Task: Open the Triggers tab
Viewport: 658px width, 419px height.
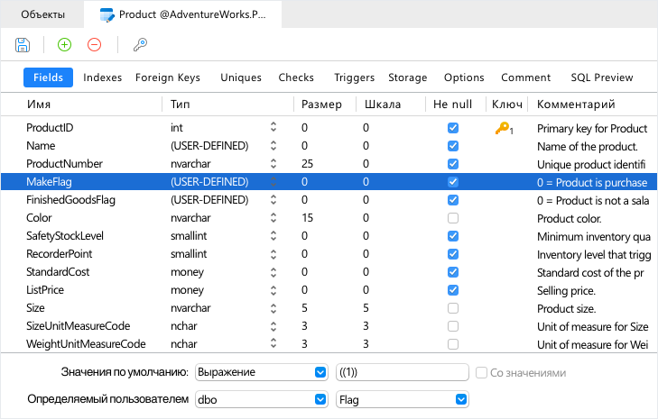Action: coord(354,77)
